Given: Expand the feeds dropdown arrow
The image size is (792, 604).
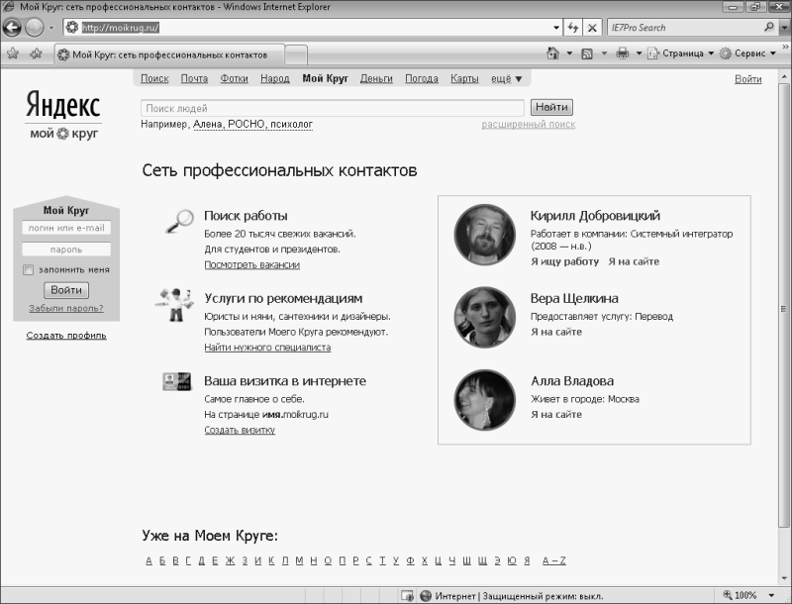Looking at the screenshot, I should click(x=604, y=53).
